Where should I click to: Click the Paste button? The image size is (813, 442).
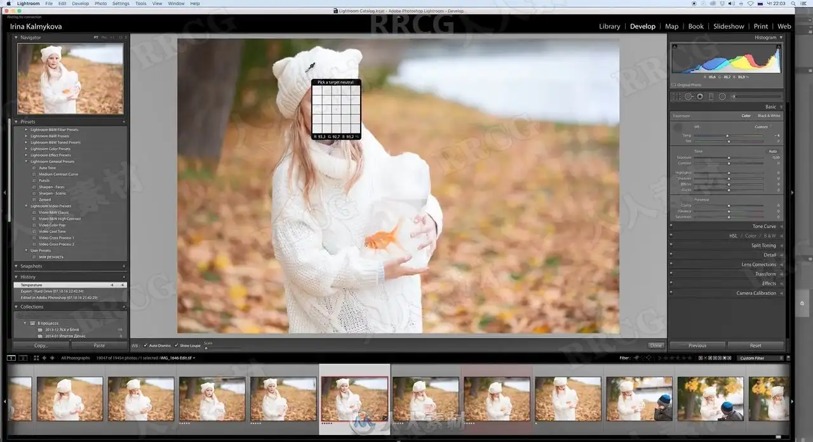tap(99, 345)
